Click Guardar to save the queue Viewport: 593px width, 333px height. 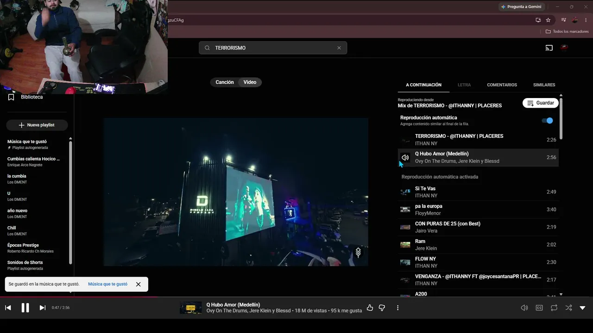pos(541,103)
